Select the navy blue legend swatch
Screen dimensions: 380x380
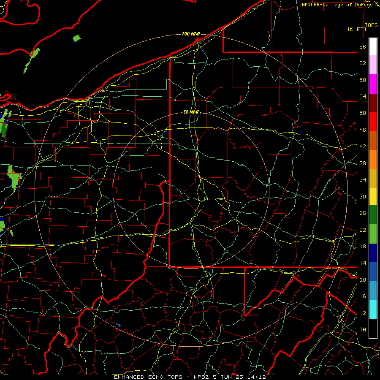373,253
